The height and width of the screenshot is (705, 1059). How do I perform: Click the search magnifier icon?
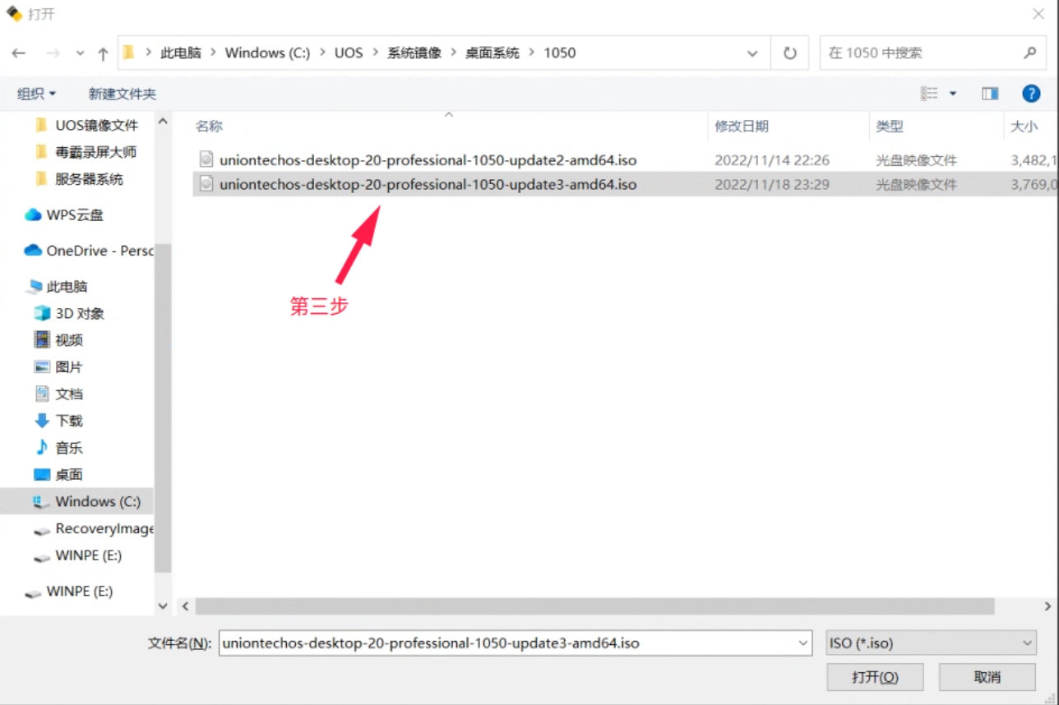tap(1029, 53)
